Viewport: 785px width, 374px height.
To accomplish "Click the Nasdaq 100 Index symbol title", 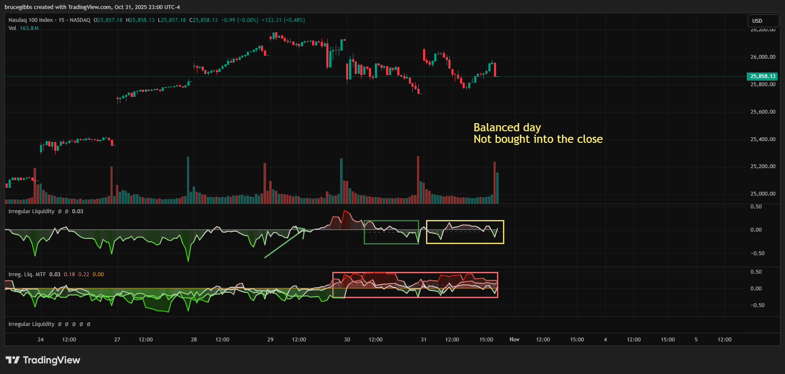I will pyautogui.click(x=31, y=20).
